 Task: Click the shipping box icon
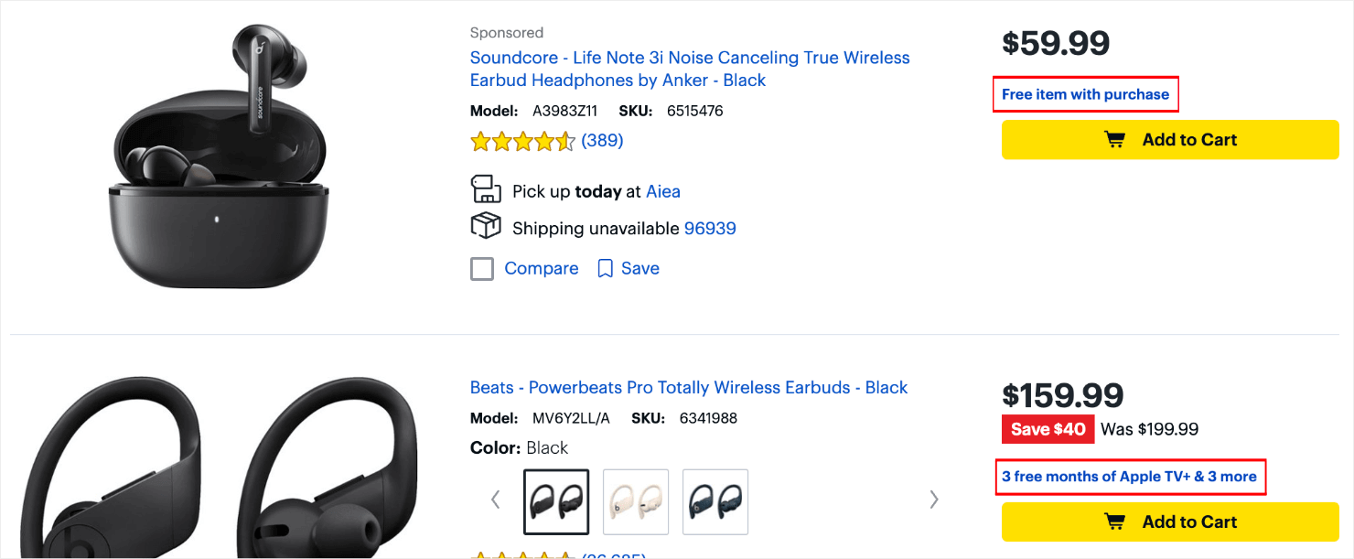486,226
